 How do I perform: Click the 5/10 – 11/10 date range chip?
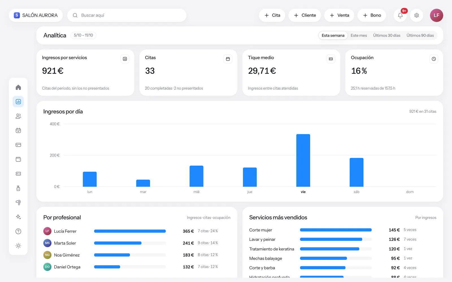[x=83, y=35]
